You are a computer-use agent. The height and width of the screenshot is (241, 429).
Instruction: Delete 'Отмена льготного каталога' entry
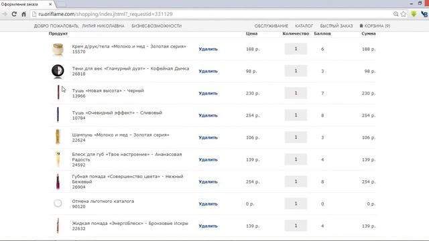click(x=208, y=204)
